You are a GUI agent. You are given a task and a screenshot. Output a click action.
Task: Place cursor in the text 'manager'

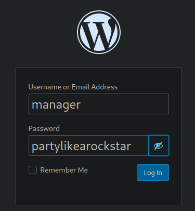[x=56, y=105]
